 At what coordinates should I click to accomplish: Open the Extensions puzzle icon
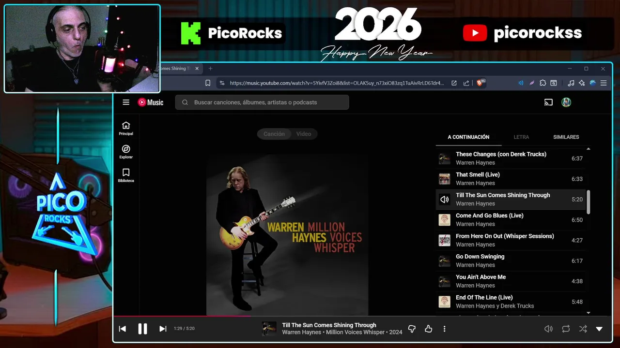click(x=543, y=83)
